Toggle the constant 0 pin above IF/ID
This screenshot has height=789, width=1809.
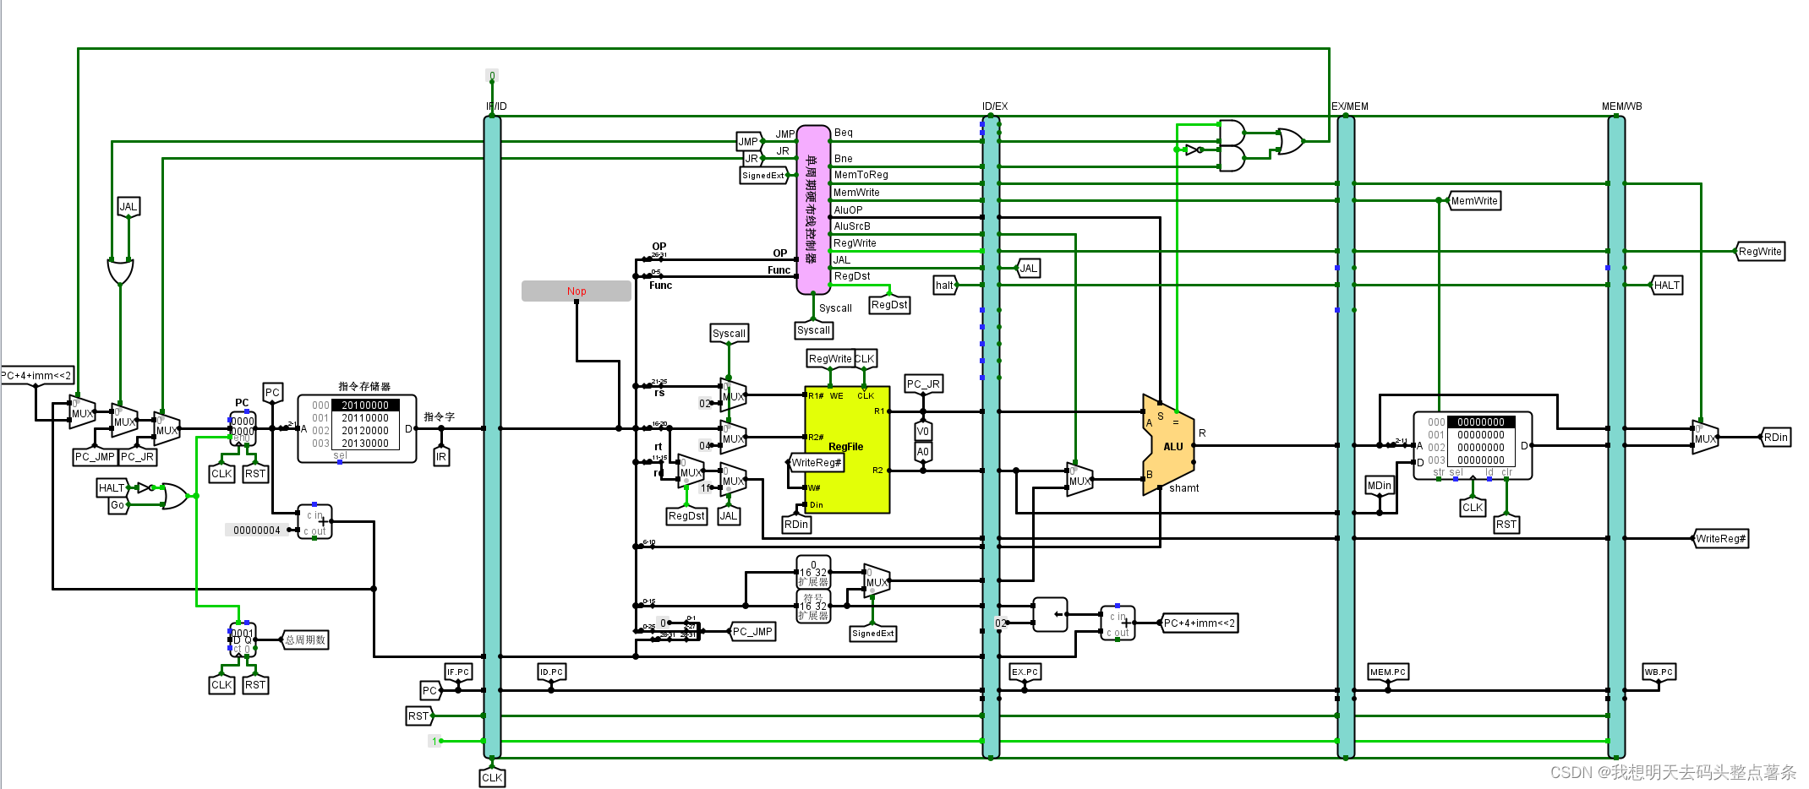coord(492,75)
